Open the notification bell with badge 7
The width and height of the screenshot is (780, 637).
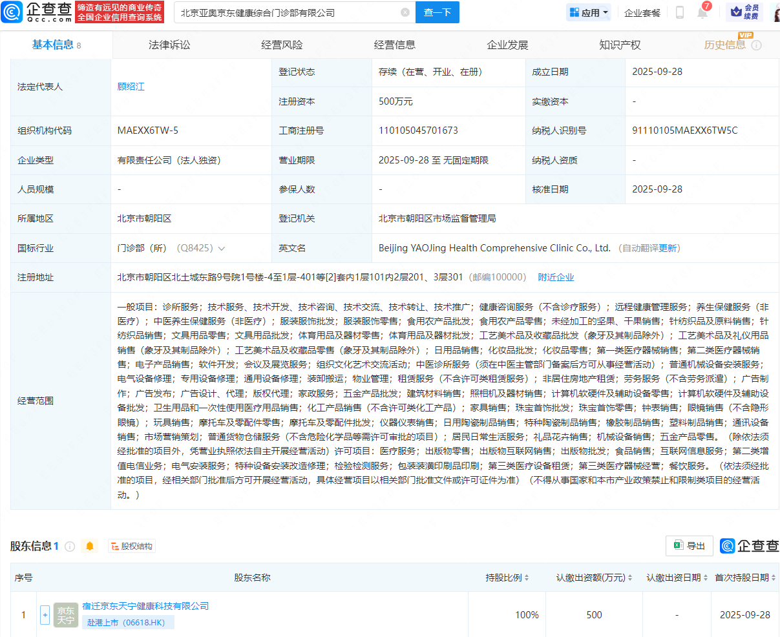click(703, 12)
